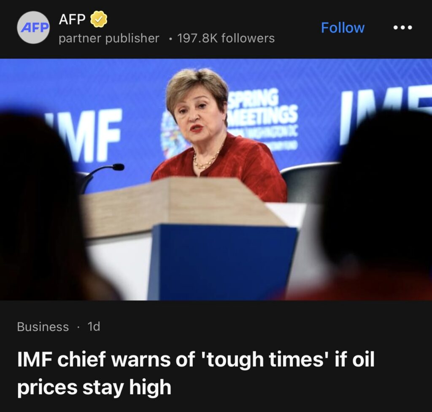The image size is (432, 412).
Task: Open the Business category tag
Action: 43,327
